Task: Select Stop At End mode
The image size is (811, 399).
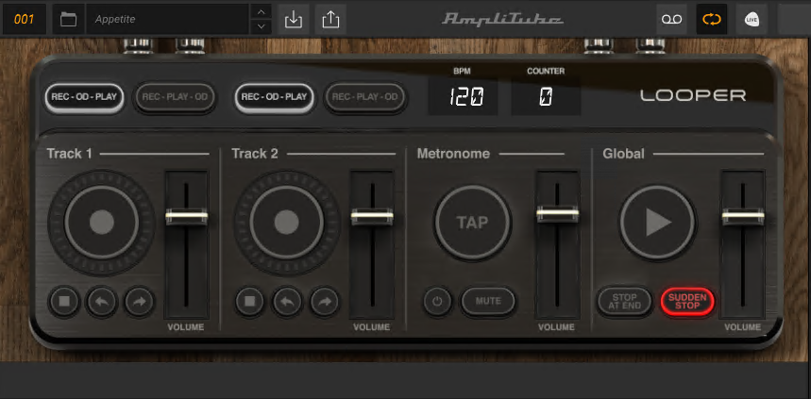Action: [624, 302]
